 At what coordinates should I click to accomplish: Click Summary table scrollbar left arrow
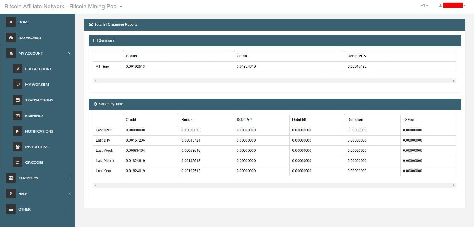point(96,81)
